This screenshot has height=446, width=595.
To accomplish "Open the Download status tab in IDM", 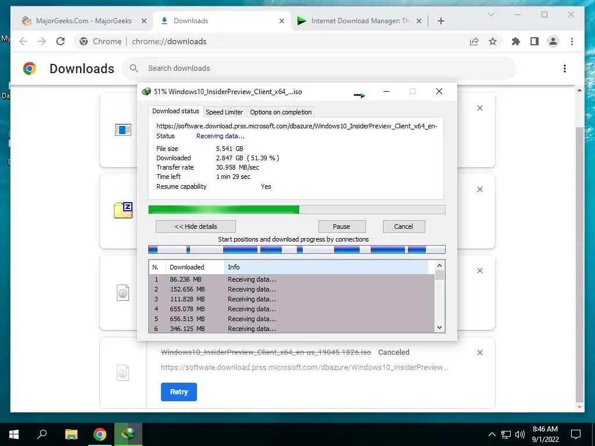I will point(175,111).
